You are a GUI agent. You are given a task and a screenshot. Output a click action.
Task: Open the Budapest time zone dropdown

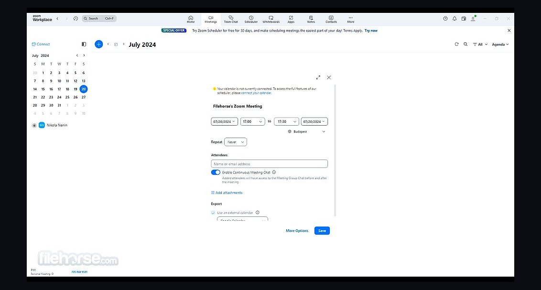point(307,132)
